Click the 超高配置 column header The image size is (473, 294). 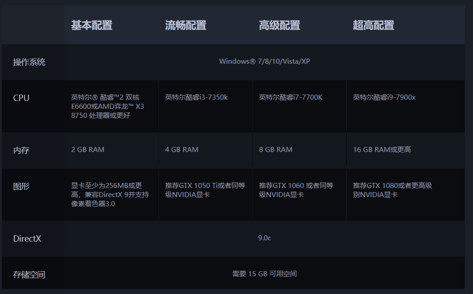(x=373, y=25)
